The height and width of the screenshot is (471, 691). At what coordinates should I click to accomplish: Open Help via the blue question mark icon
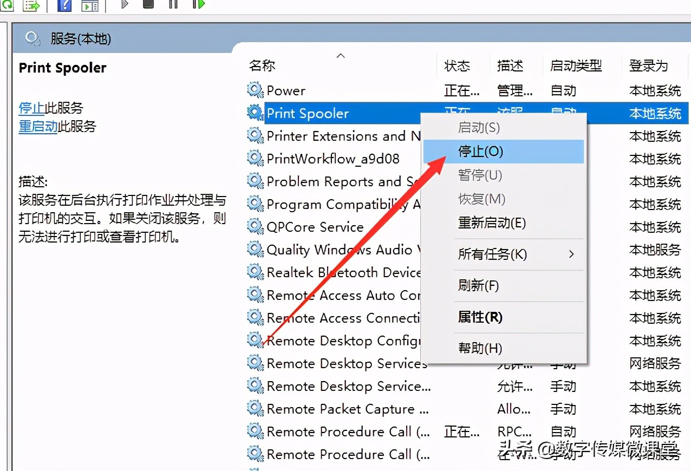tap(64, 5)
